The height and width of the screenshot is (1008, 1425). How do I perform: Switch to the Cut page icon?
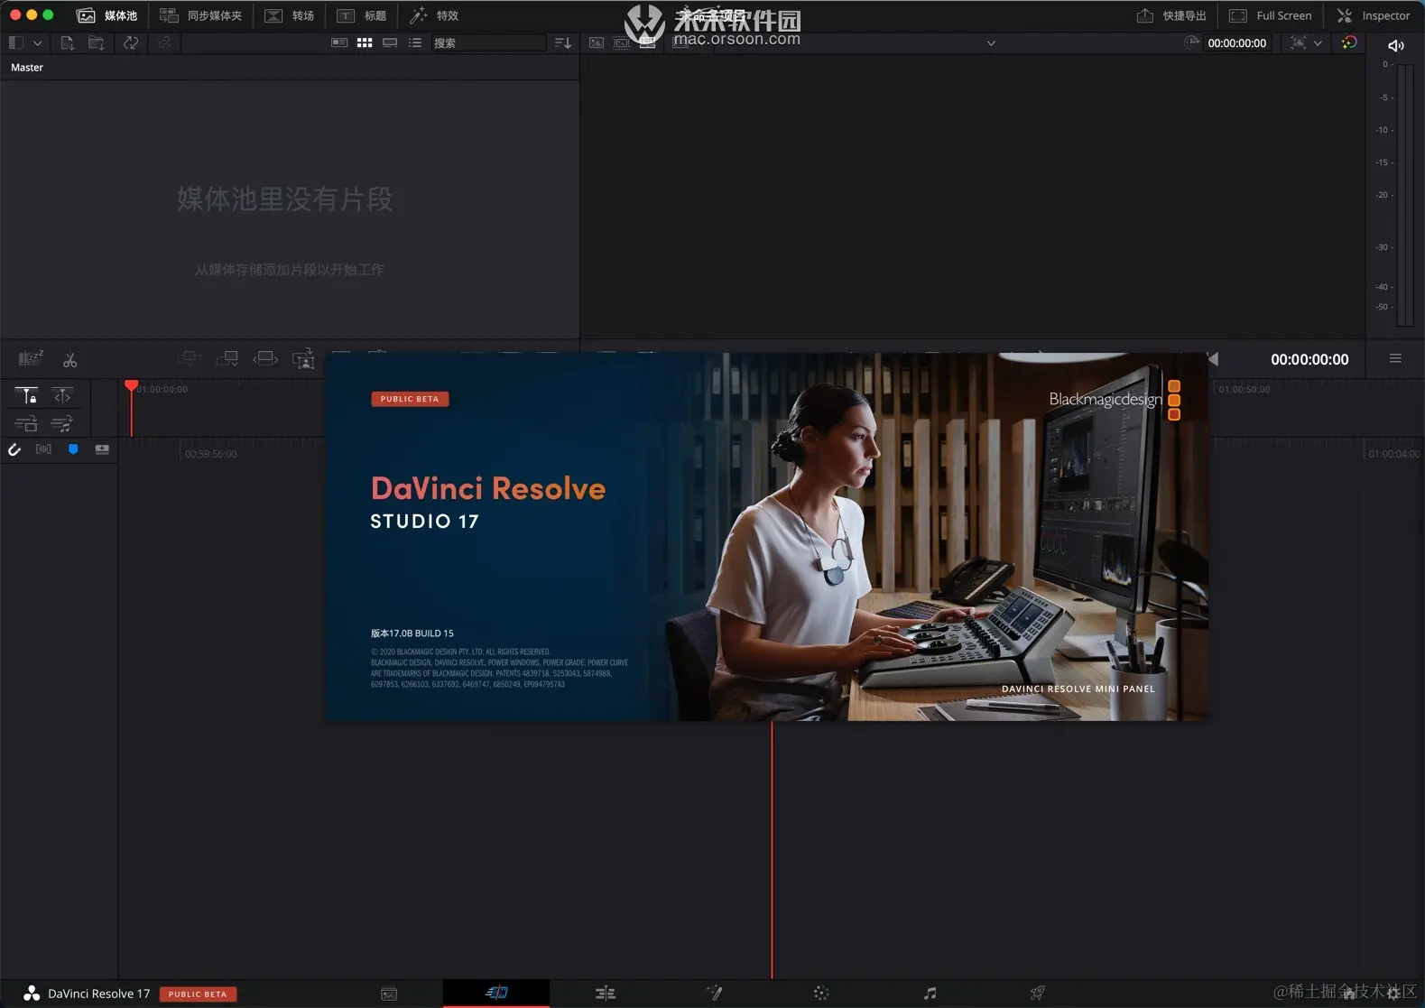click(x=496, y=993)
